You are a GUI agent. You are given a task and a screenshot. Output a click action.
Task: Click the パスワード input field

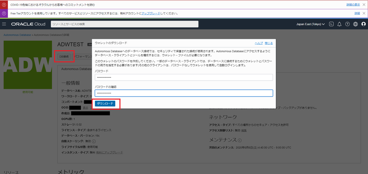pos(184,77)
